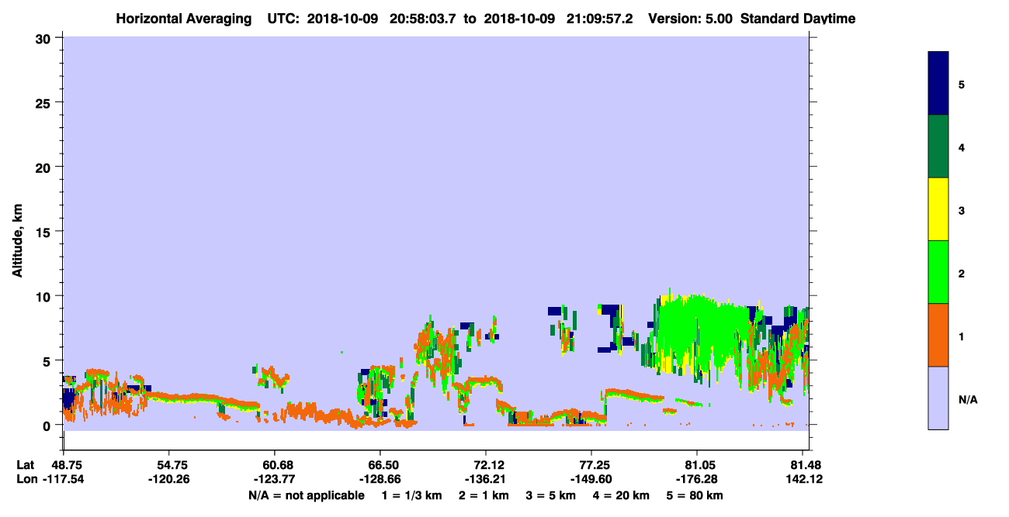Click the legend text '3 = 5 km'

point(550,495)
